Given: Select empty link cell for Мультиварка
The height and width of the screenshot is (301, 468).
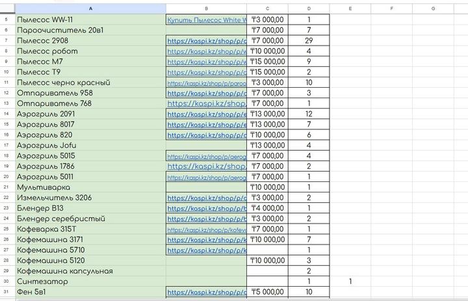Looking at the screenshot, I should point(206,187).
